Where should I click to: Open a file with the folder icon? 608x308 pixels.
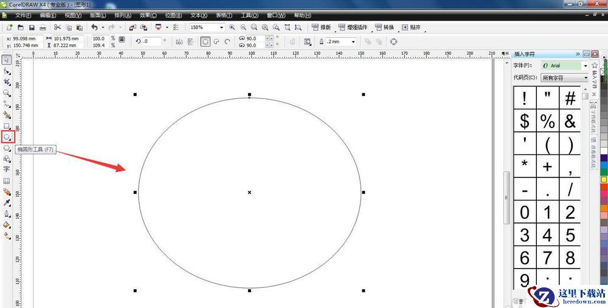pyautogui.click(x=21, y=27)
